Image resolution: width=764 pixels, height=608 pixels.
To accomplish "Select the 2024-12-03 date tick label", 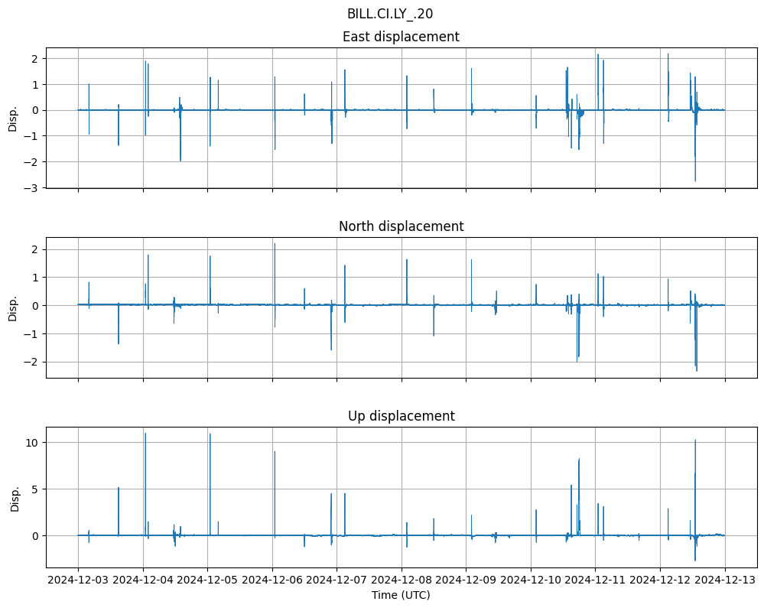I will tap(78, 580).
